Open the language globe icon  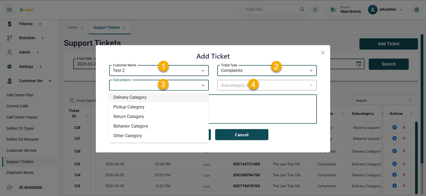point(417,10)
